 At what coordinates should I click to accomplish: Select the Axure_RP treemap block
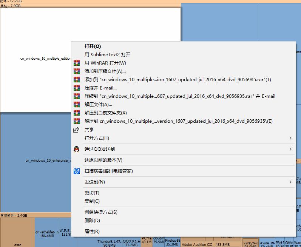pyautogui.click(x=267, y=243)
